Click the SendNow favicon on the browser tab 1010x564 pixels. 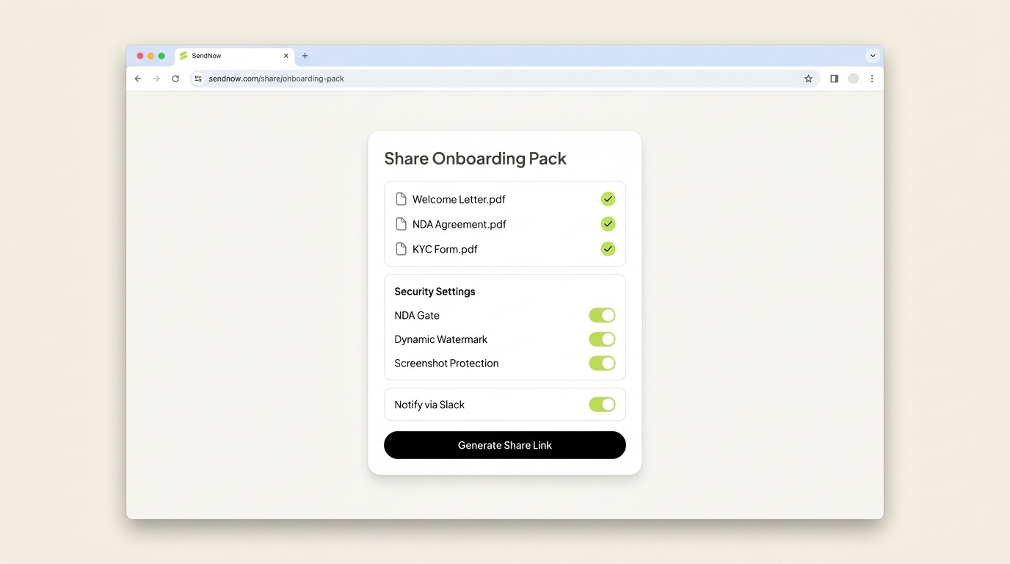[181, 55]
